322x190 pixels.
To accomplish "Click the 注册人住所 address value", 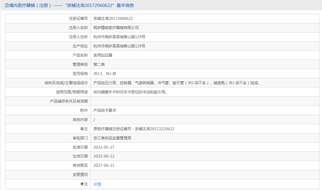I will (119, 37).
